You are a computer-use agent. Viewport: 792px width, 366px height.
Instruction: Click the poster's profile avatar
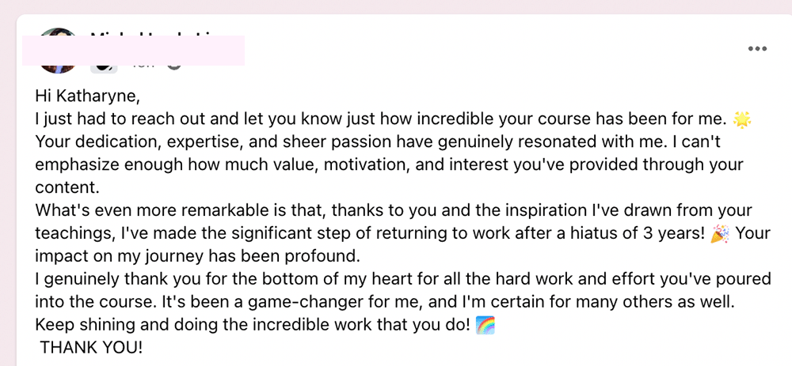pyautogui.click(x=58, y=51)
